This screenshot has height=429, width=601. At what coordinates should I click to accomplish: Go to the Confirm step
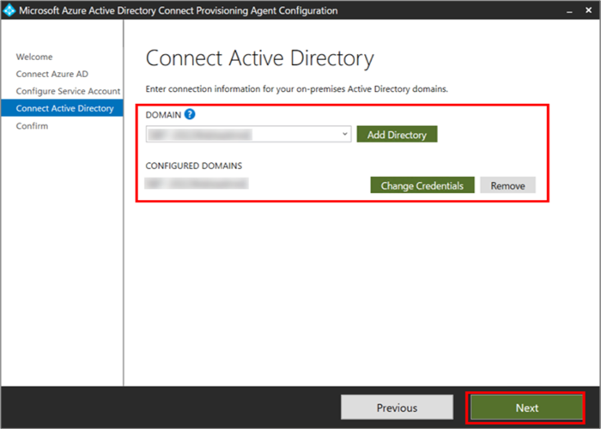32,126
